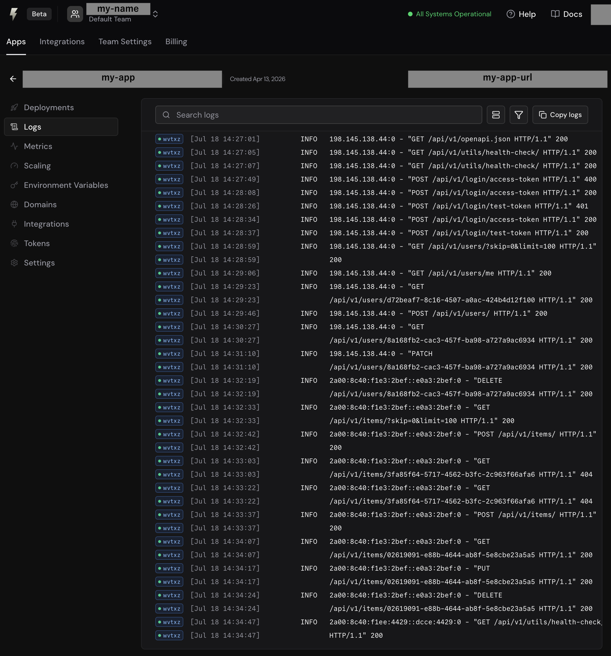Click the Tokens fingerprint icon

coord(14,244)
